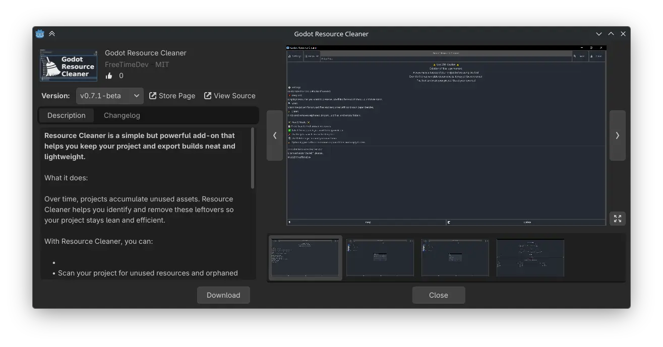Select the second screenshot thumbnail

(380, 257)
